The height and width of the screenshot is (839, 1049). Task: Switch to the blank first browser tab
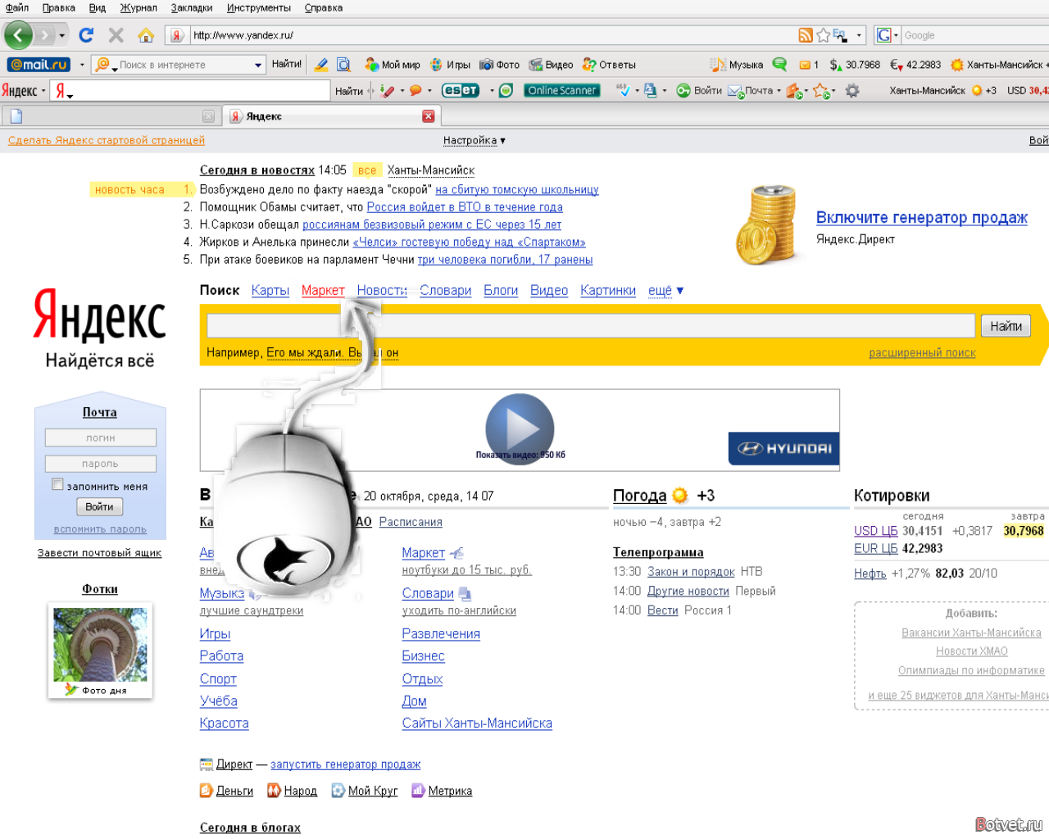point(112,116)
